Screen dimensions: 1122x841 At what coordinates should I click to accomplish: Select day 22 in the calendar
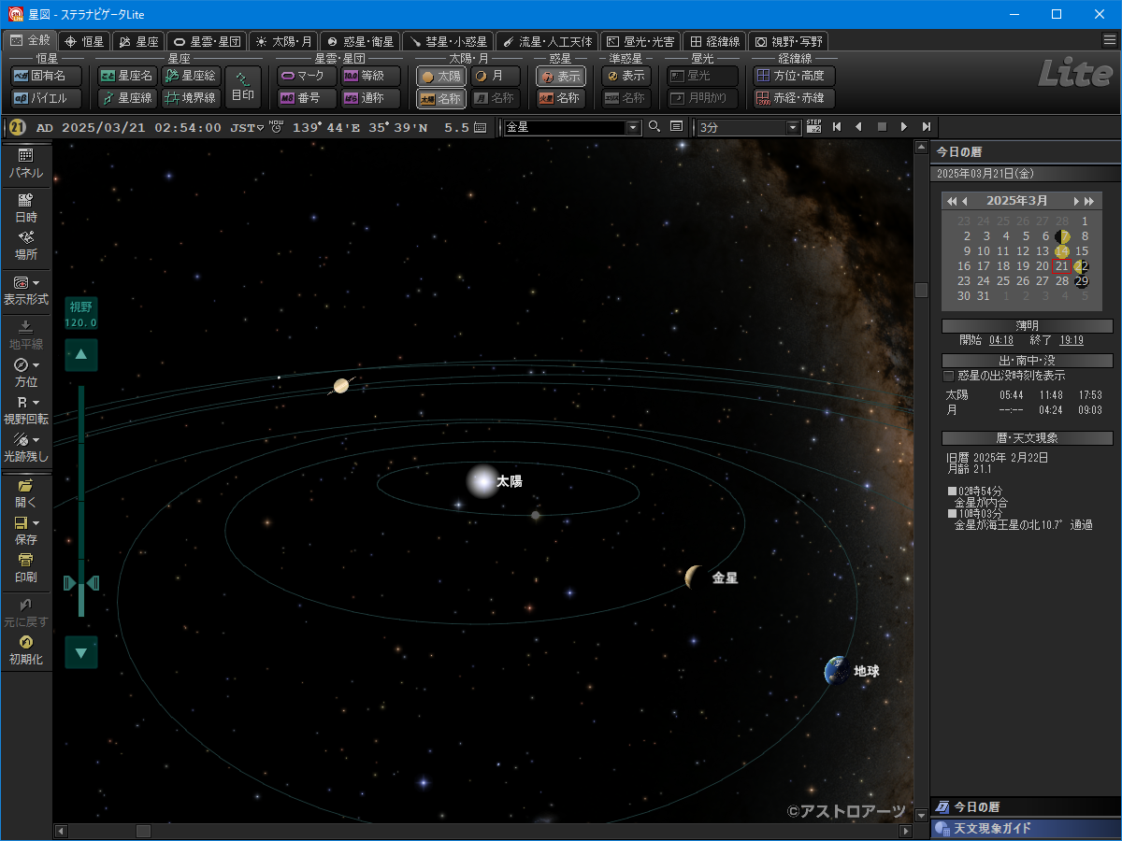click(1082, 266)
